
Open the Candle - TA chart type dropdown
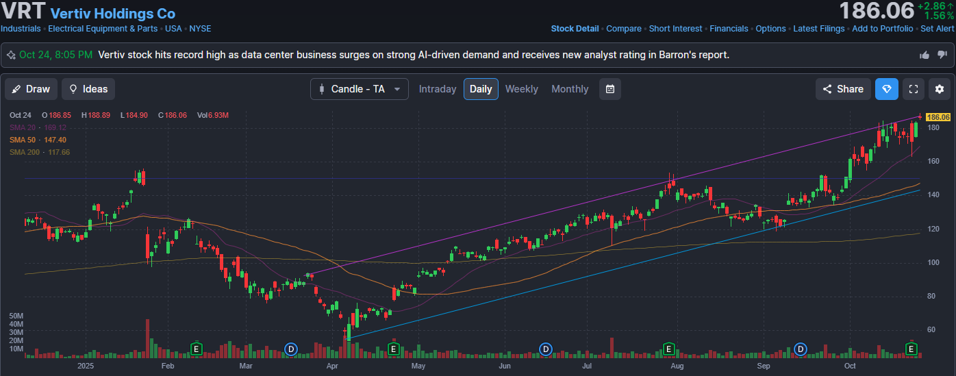pyautogui.click(x=360, y=89)
